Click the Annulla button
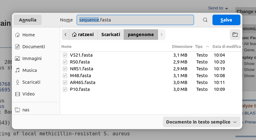This screenshot has width=256, height=140. [x=28, y=20]
